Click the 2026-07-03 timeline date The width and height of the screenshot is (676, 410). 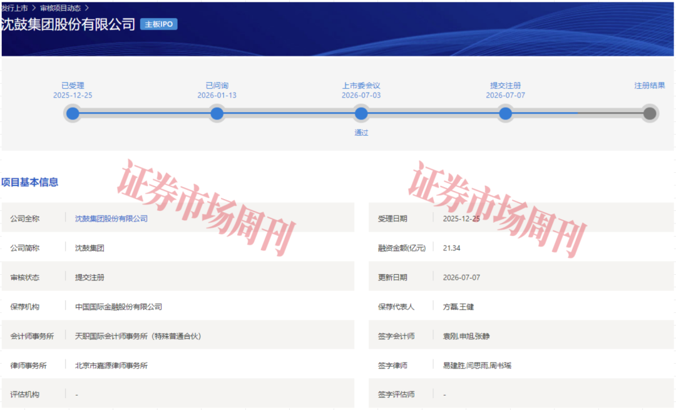click(361, 95)
